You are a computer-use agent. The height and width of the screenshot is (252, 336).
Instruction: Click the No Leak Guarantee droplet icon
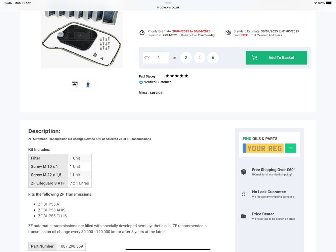coord(243,194)
